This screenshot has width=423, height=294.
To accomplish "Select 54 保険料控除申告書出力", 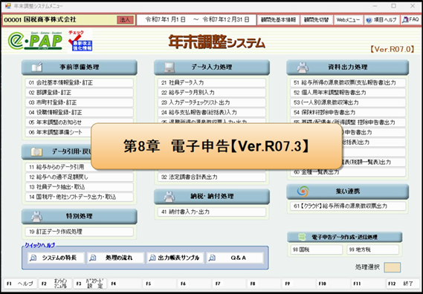I will (348, 112).
